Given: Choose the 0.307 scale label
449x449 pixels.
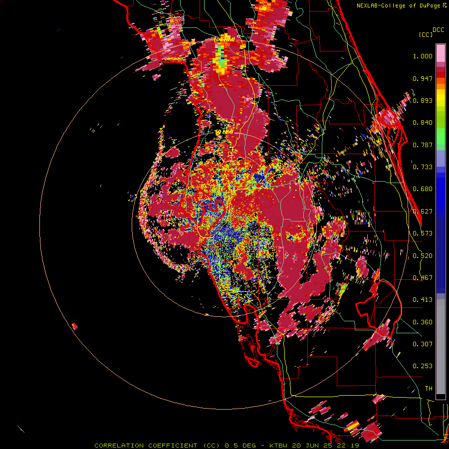Looking at the screenshot, I should click(423, 344).
